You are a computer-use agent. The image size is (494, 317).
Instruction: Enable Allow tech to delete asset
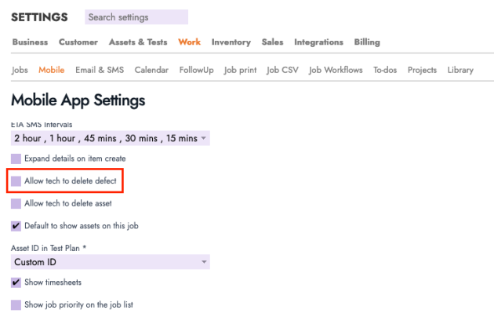[x=16, y=203]
